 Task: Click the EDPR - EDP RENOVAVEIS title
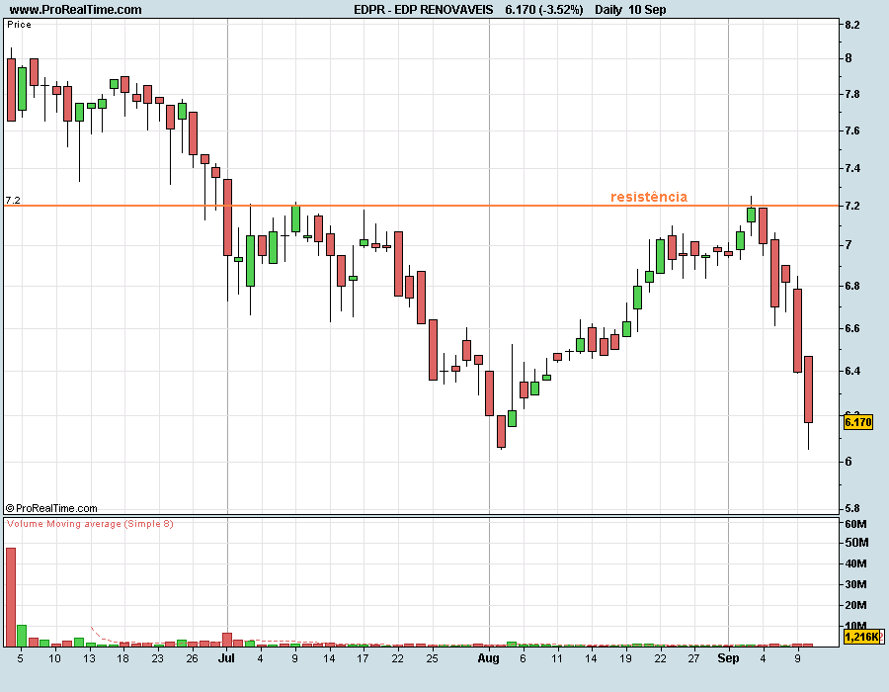pyautogui.click(x=424, y=10)
